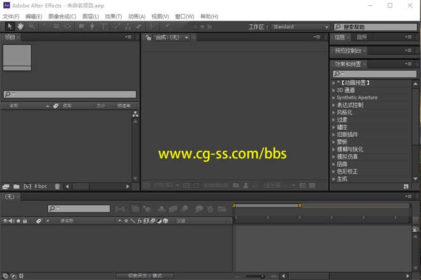Switch to the 音频 tab
This screenshot has width=421, height=280.
point(362,38)
